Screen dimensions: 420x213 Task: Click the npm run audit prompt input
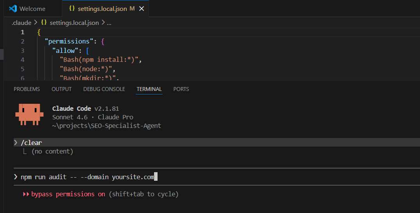tap(217, 177)
